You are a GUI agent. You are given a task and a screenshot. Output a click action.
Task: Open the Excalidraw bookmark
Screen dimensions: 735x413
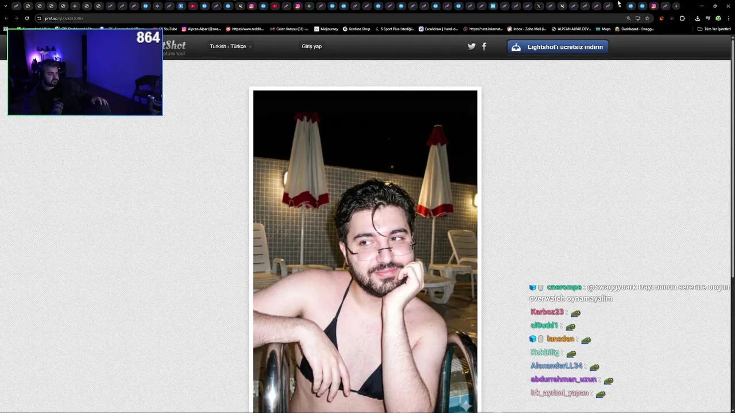coord(439,29)
